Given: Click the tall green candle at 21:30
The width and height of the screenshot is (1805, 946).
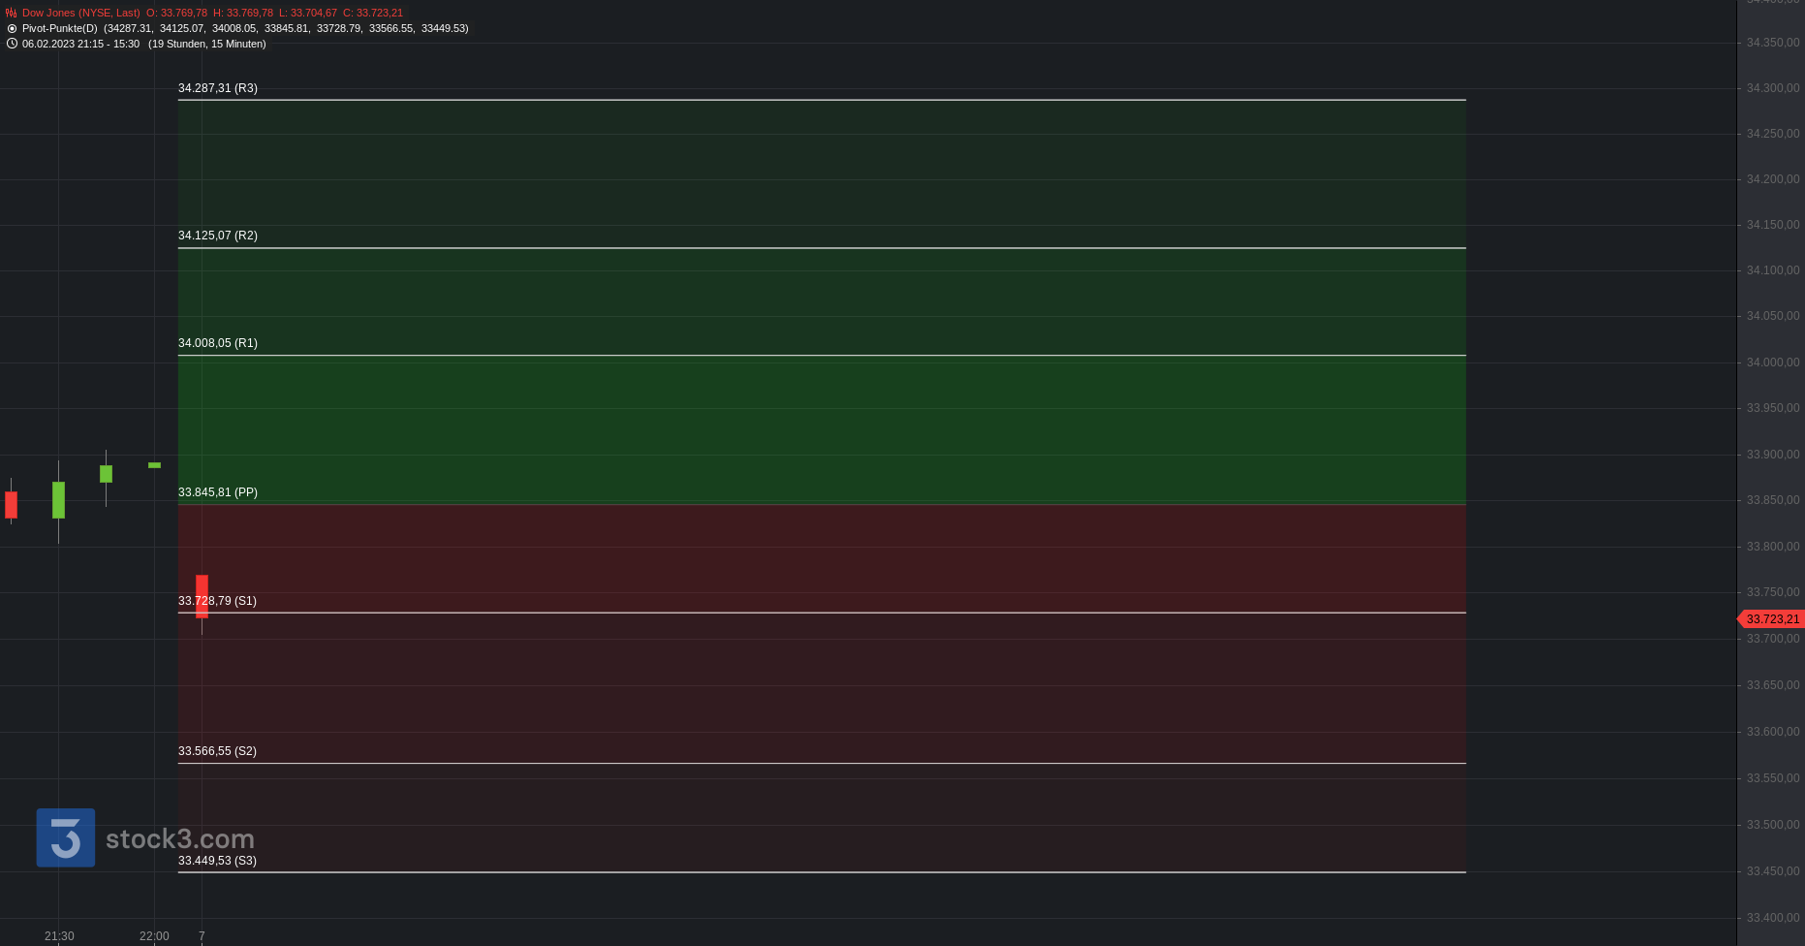Looking at the screenshot, I should pos(58,500).
